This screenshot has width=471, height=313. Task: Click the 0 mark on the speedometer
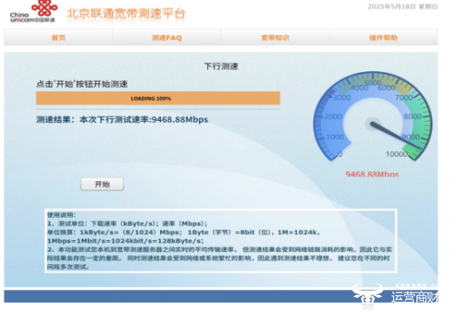coord(340,154)
